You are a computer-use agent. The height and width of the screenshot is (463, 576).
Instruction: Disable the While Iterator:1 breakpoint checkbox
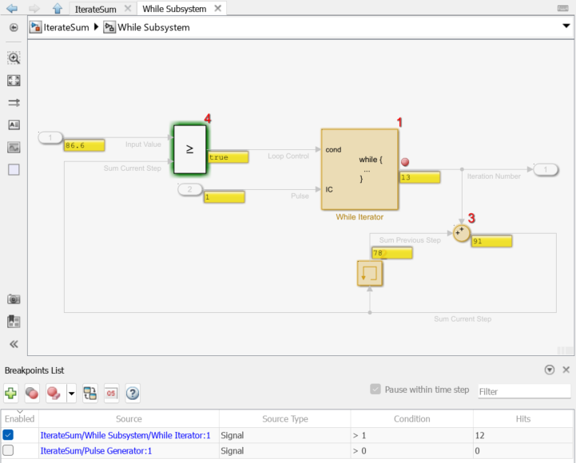pyautogui.click(x=8, y=435)
